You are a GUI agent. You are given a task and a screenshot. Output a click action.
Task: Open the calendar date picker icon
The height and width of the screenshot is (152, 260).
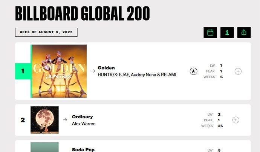tap(210, 33)
